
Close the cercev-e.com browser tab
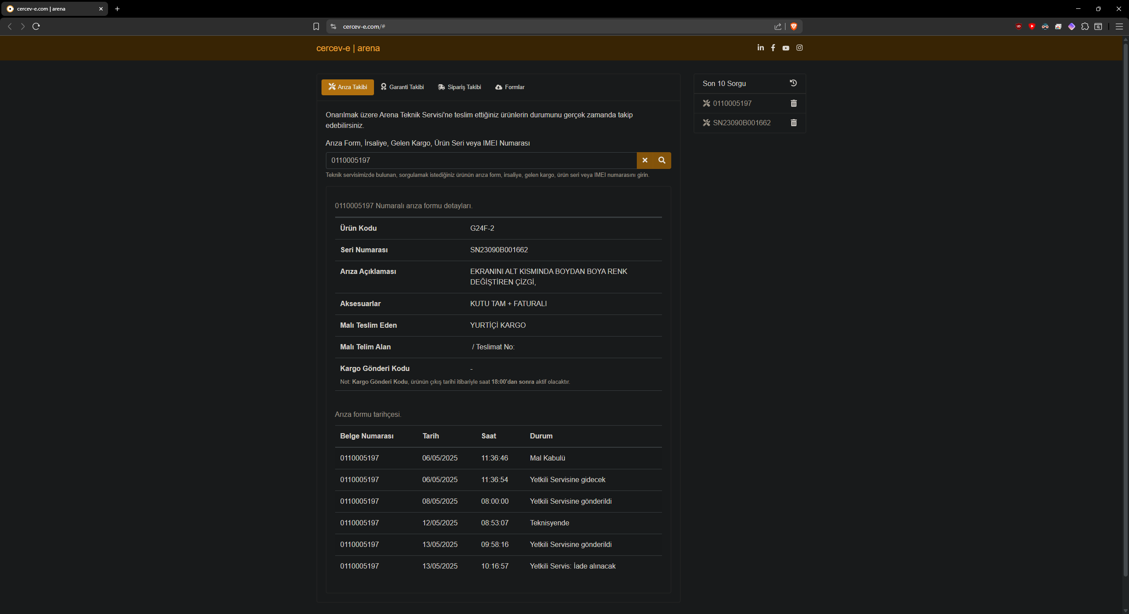click(101, 9)
